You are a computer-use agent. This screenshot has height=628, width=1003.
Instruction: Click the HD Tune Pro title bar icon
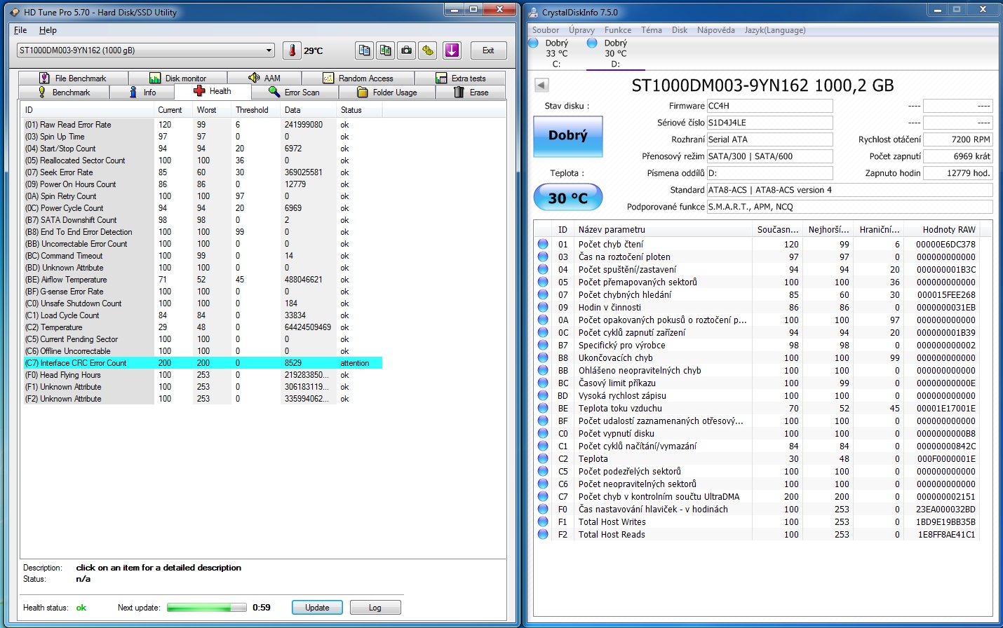pos(15,12)
